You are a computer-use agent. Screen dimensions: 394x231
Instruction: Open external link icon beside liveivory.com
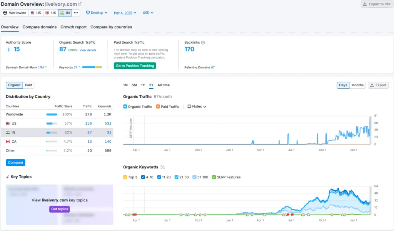tap(80, 4)
